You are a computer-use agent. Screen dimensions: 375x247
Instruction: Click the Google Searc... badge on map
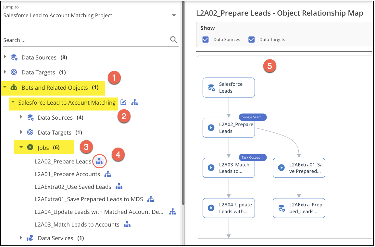[253, 117]
